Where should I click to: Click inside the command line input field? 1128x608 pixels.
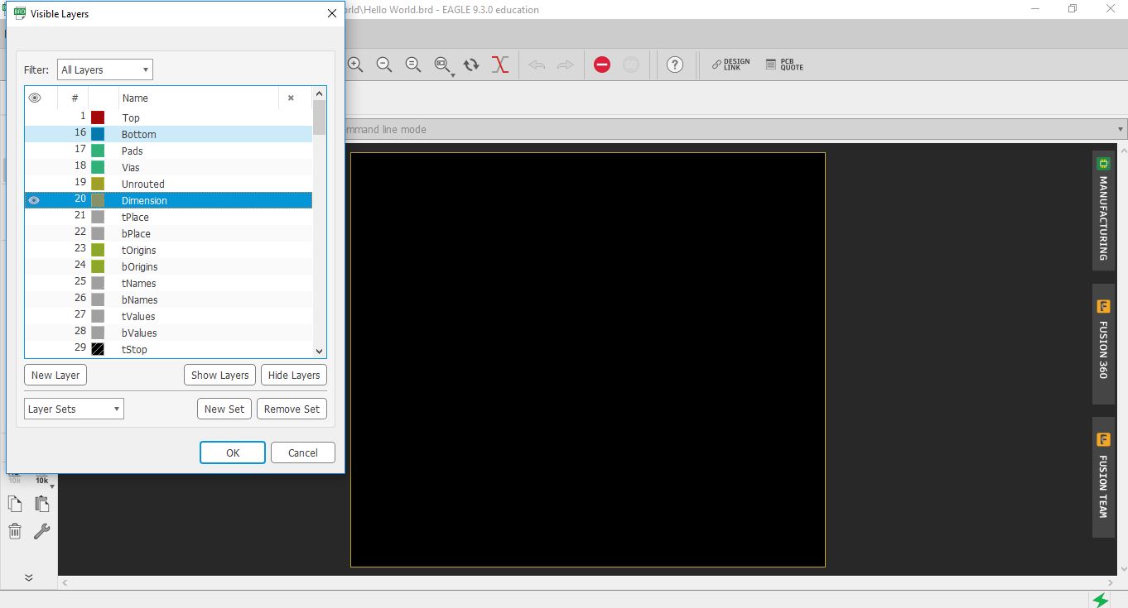(x=729, y=130)
